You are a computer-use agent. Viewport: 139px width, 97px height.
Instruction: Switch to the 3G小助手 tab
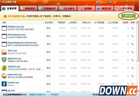(67, 9)
